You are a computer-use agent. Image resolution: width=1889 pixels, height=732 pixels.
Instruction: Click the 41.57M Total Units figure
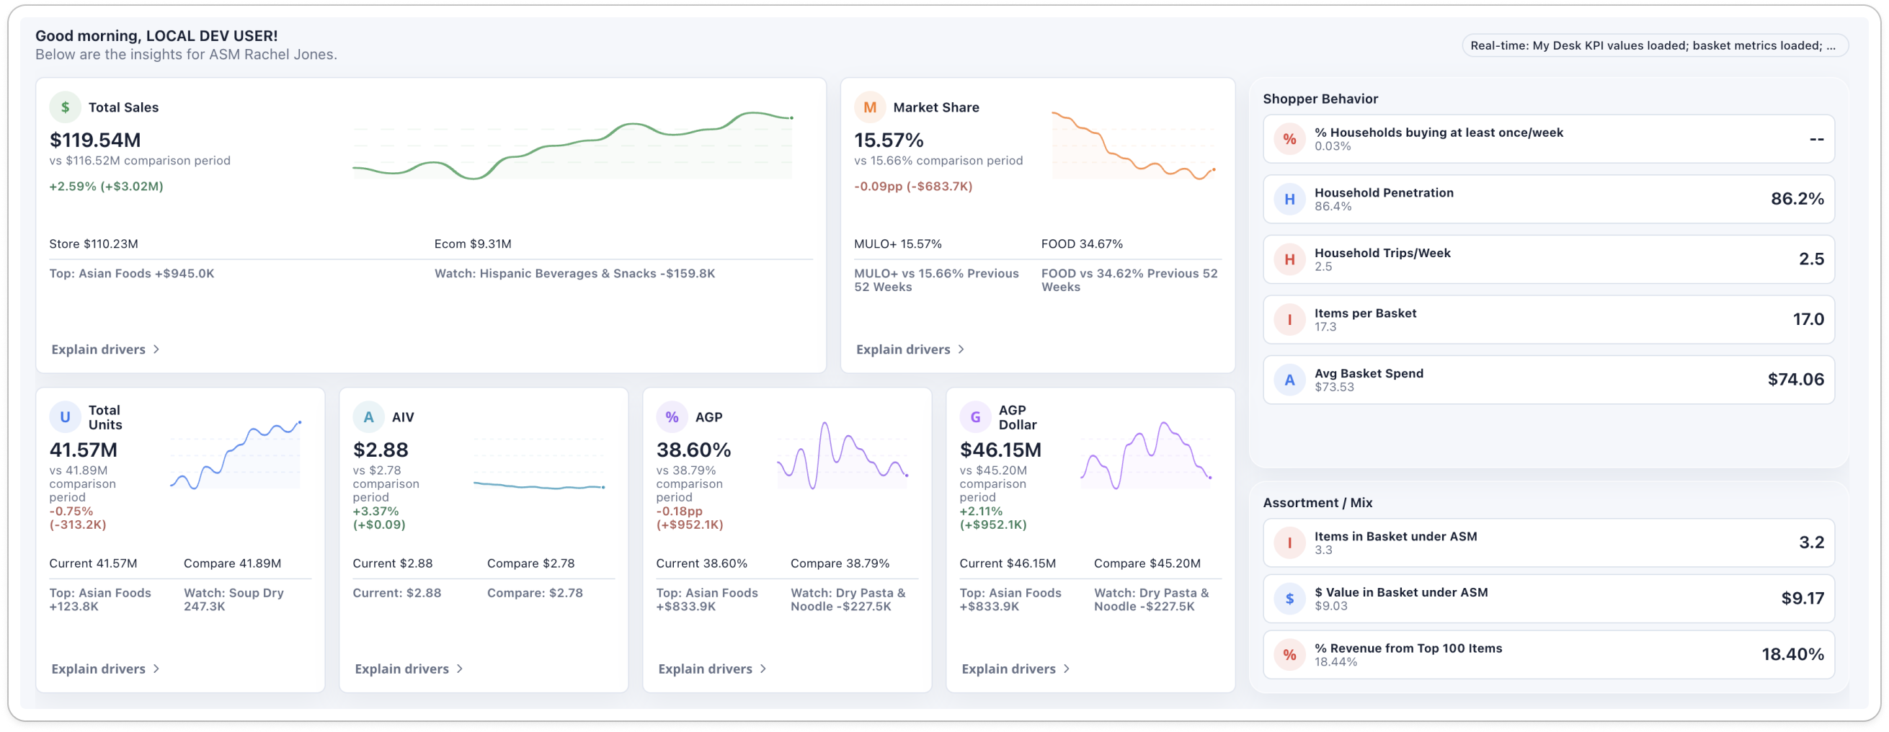83,450
